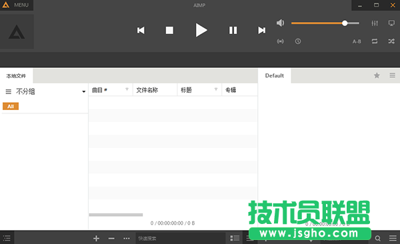Minimize the AIMP window
Viewport: 400px width, 244px height.
pyautogui.click(x=360, y=5)
